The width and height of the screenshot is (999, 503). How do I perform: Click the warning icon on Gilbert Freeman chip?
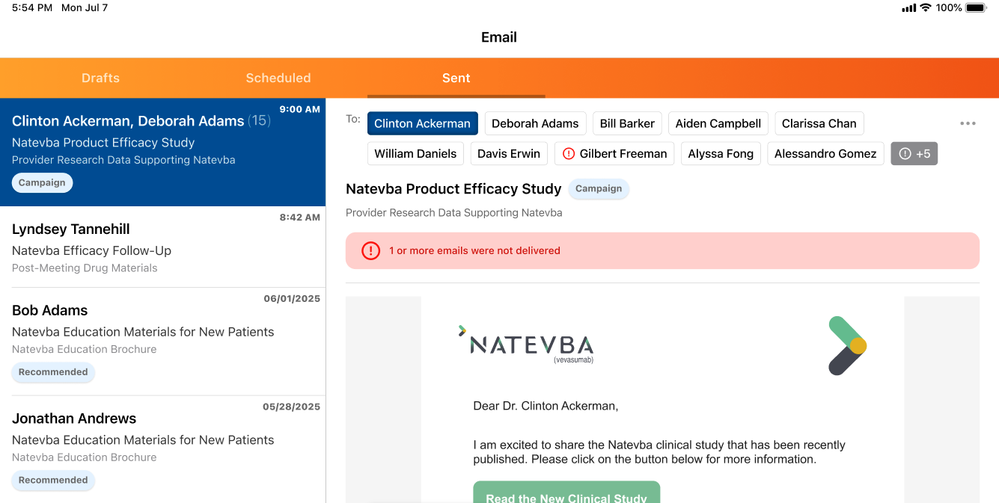click(568, 154)
